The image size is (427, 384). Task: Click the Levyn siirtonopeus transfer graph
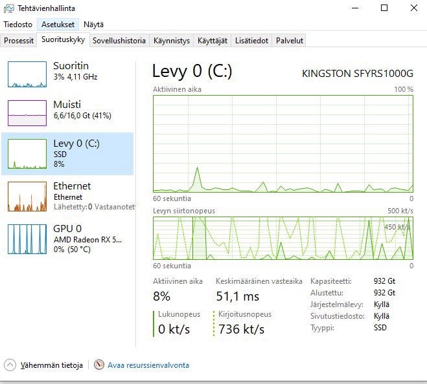[283, 239]
